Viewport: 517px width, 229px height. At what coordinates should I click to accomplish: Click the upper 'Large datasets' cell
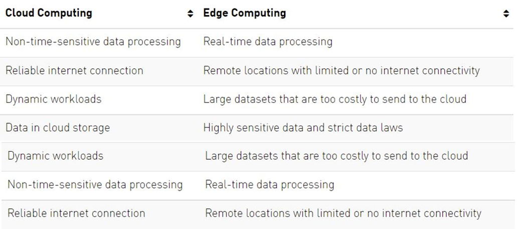[335, 99]
